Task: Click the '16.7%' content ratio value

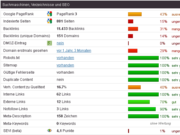Action: [61, 87]
